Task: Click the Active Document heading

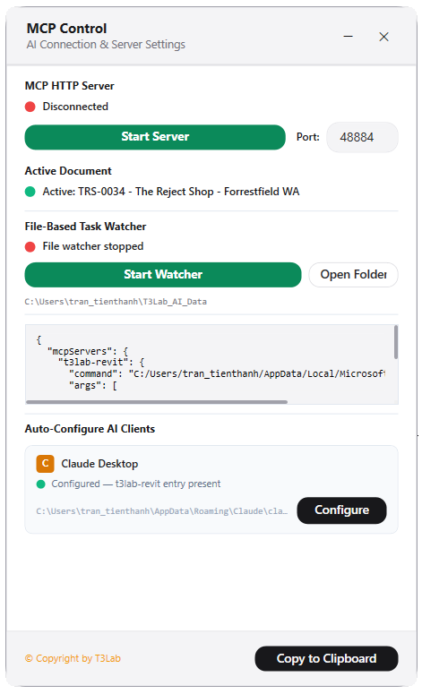Action: click(68, 171)
